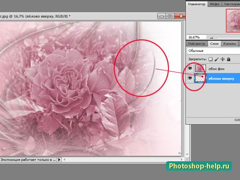Click the Navigator preview thumbnail
Image resolution: width=240 pixels, height=180 pixels.
tap(233, 21)
